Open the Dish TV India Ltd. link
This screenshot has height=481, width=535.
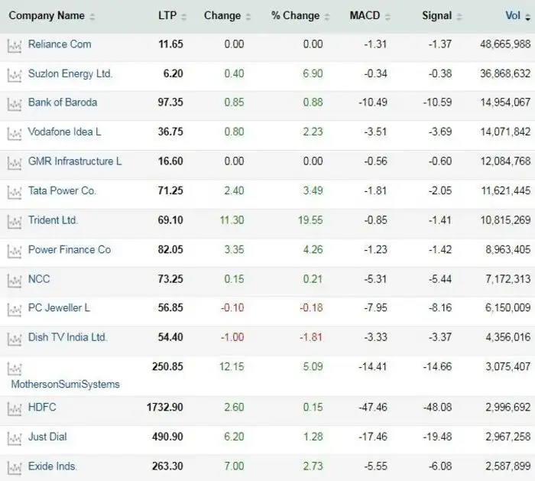pyautogui.click(x=67, y=337)
